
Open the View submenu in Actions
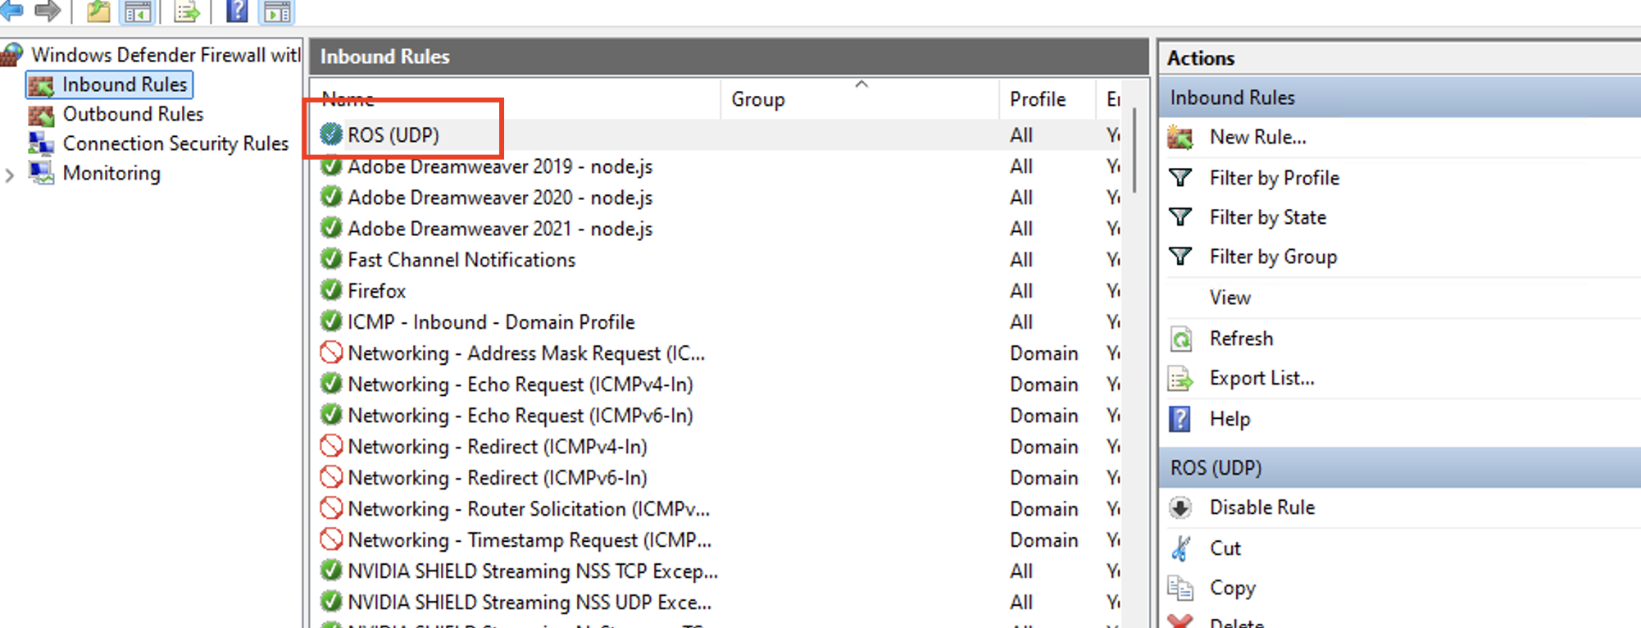1230,298
